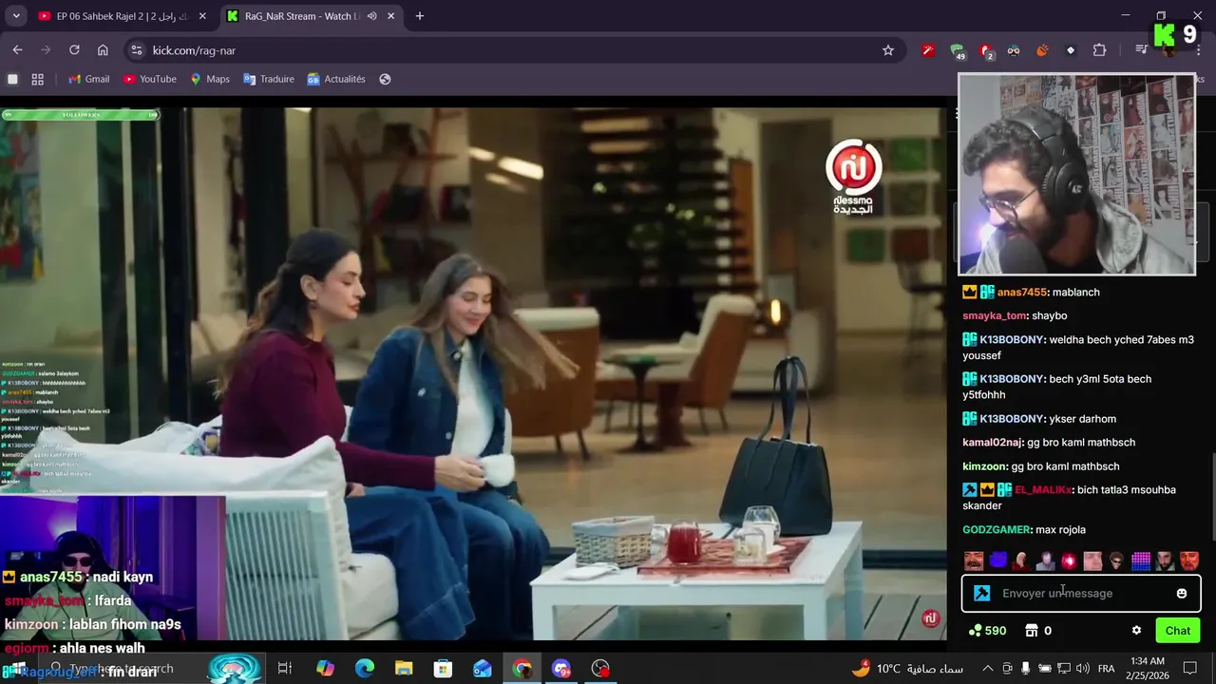Viewport: 1216px width, 684px height.
Task: Close the EP 06 Sahbek Rajel tab
Action: (202, 16)
